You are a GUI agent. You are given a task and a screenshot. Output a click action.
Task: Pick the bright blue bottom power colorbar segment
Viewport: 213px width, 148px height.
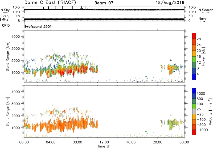click(194, 77)
